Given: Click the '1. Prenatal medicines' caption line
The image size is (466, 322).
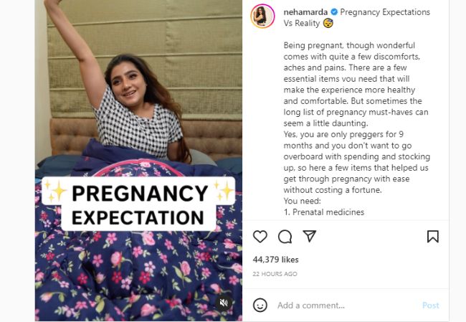Looking at the screenshot, I should pyautogui.click(x=323, y=212).
